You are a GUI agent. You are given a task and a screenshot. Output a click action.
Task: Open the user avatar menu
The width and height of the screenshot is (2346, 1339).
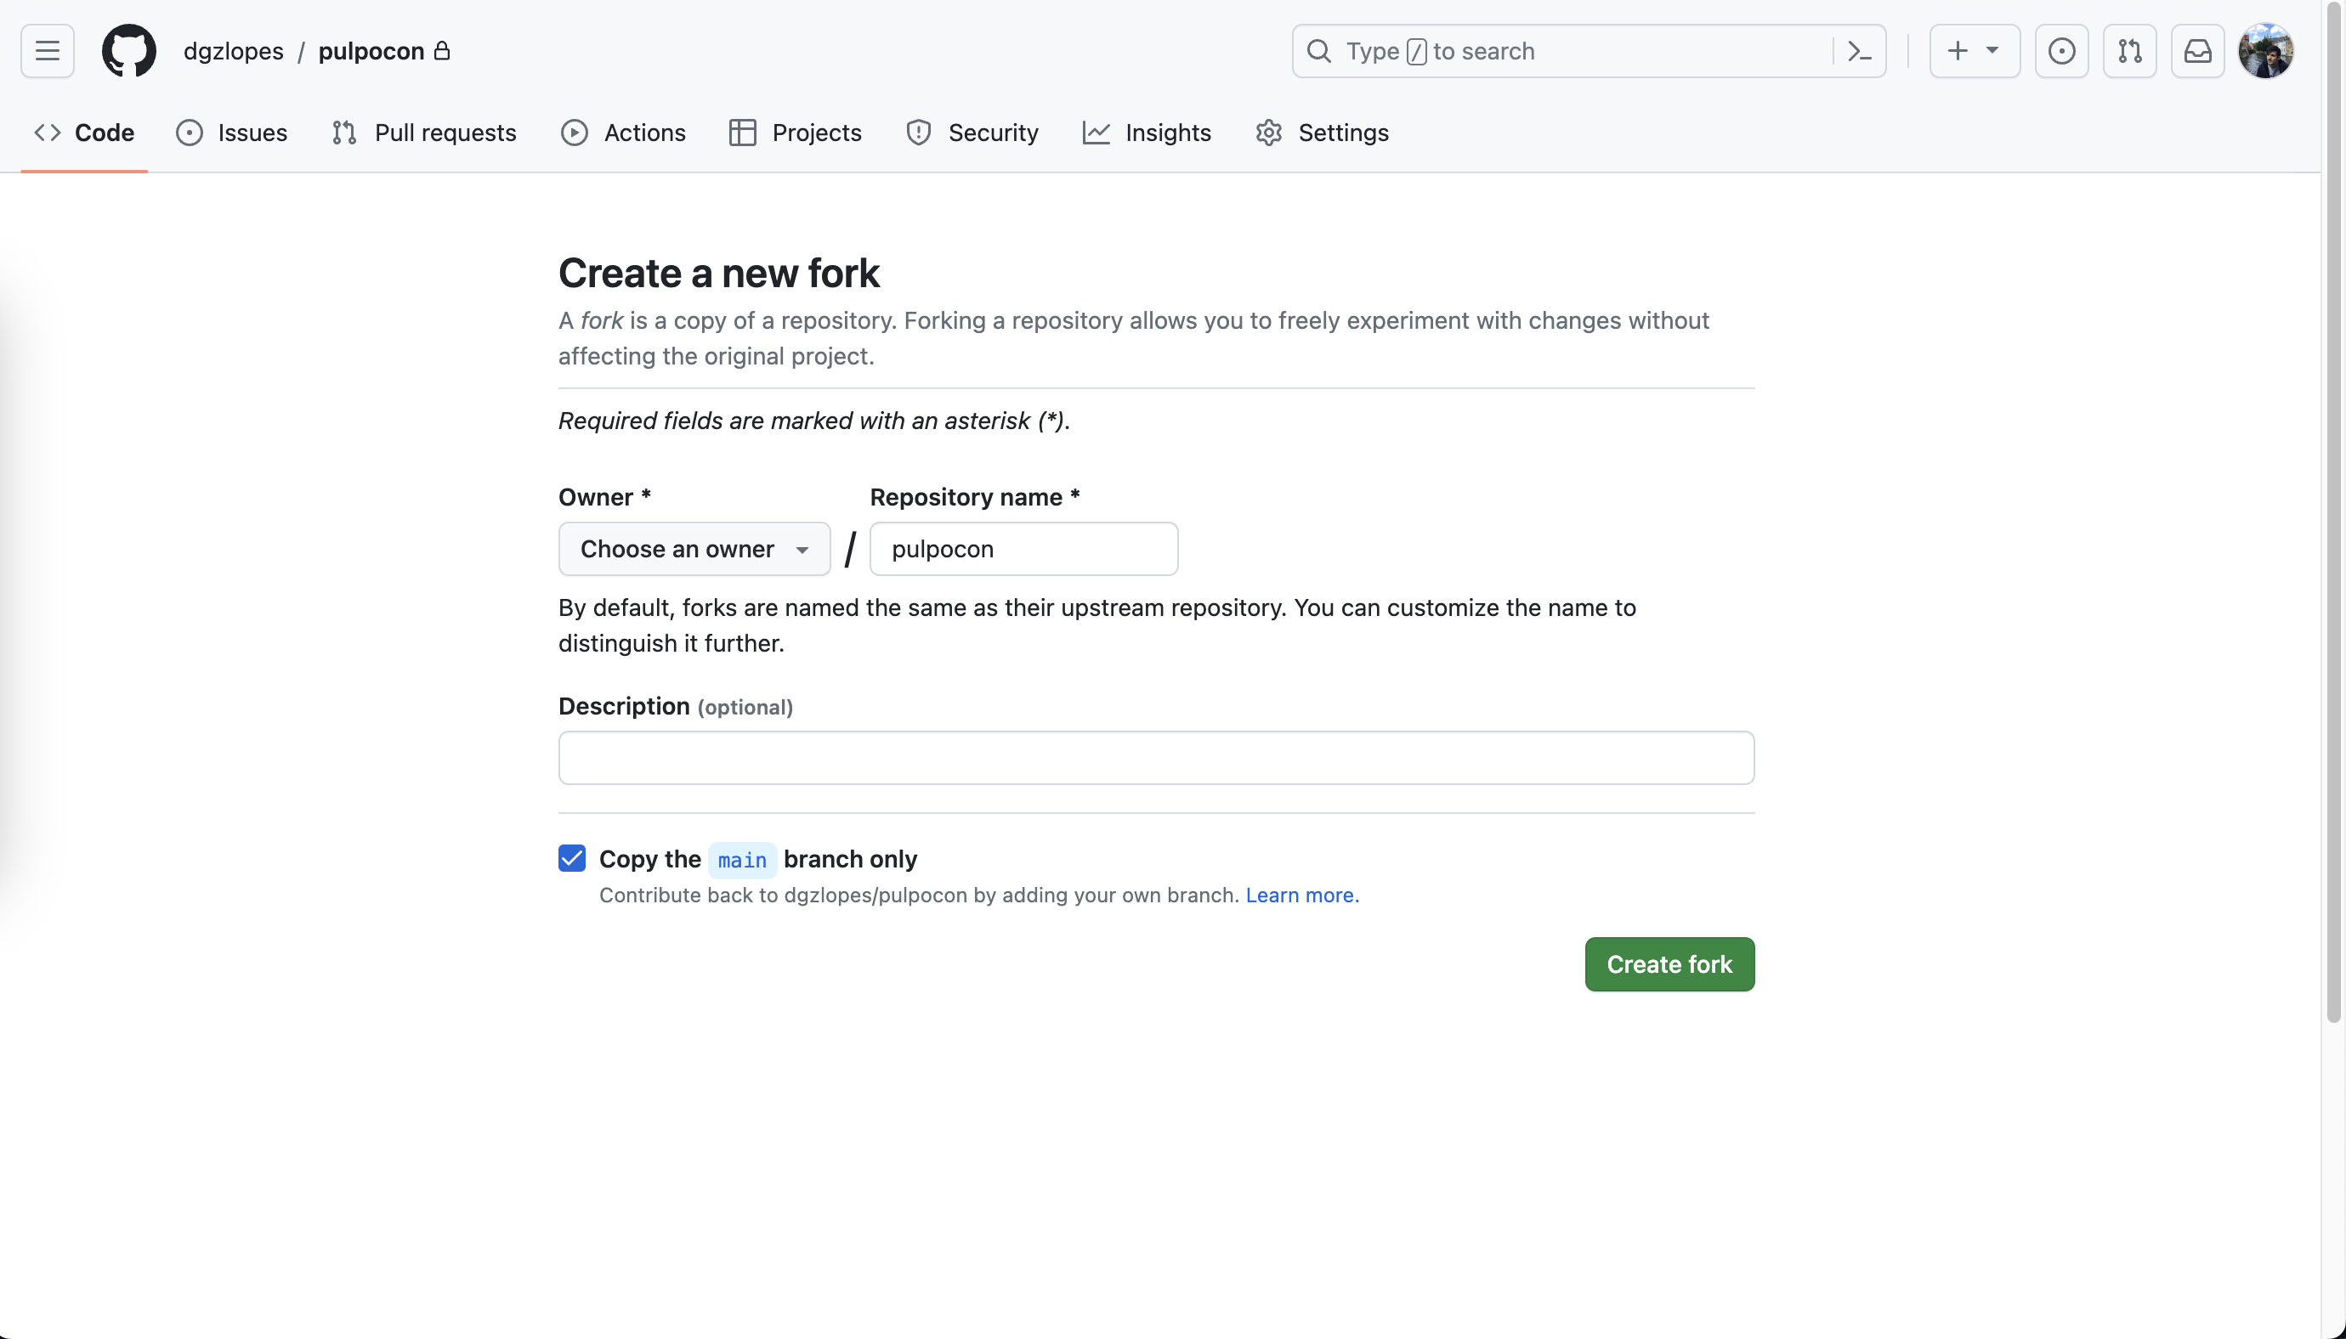click(2265, 52)
